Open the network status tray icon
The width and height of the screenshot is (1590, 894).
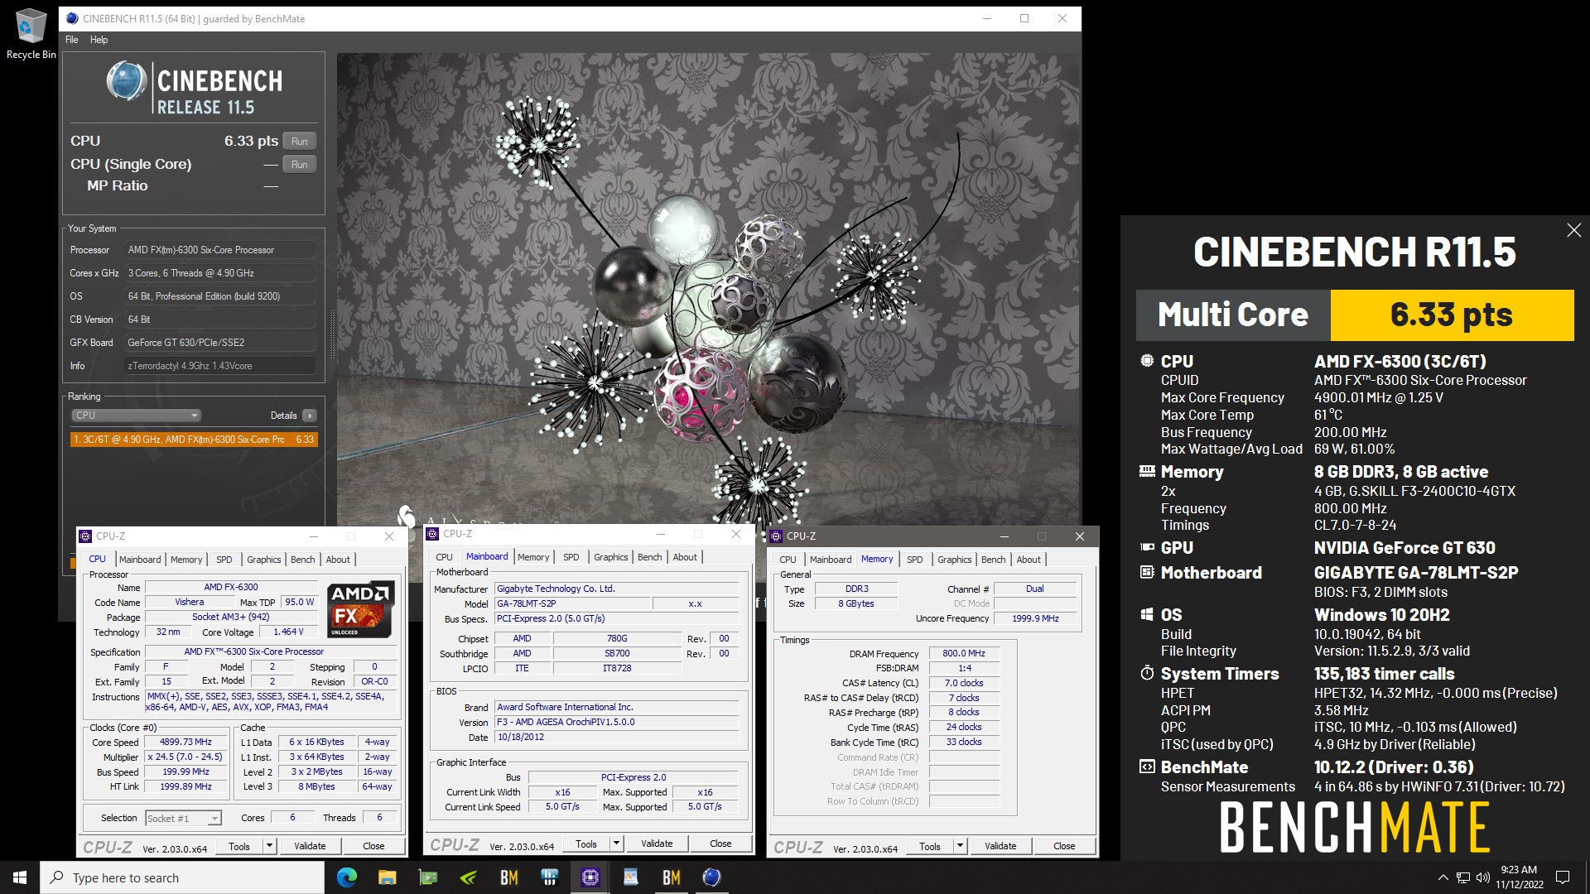[1462, 877]
